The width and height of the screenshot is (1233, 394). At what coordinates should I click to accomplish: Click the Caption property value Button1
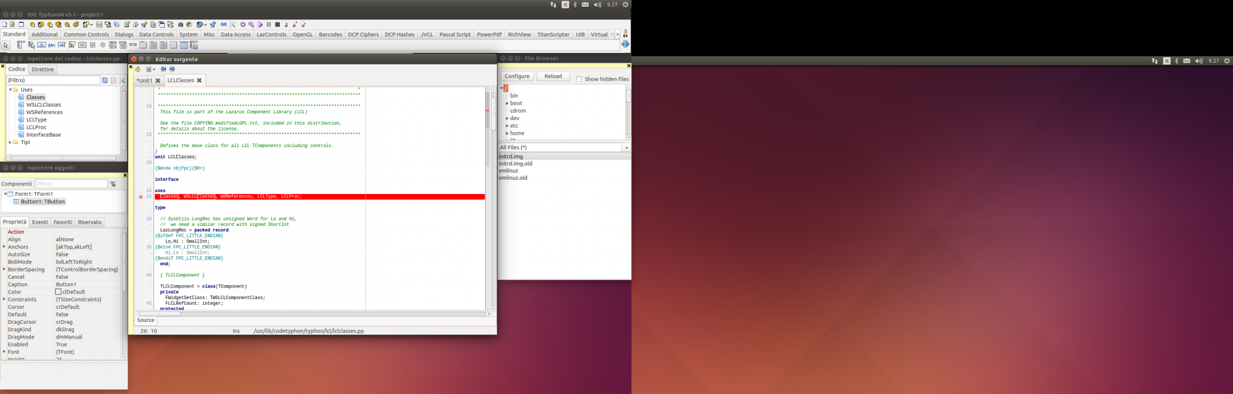[x=66, y=284]
